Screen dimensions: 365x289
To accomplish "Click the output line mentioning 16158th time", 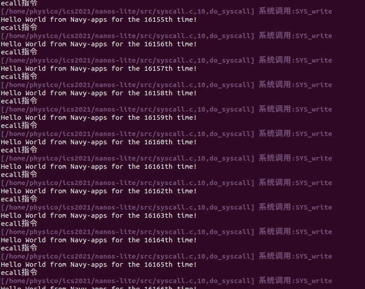I will [99, 93].
